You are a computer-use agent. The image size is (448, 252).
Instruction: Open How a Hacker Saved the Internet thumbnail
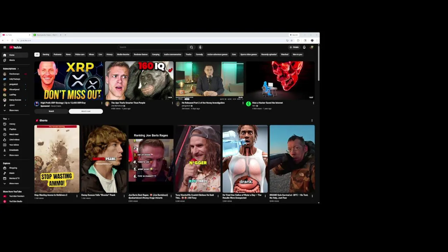coord(280,80)
